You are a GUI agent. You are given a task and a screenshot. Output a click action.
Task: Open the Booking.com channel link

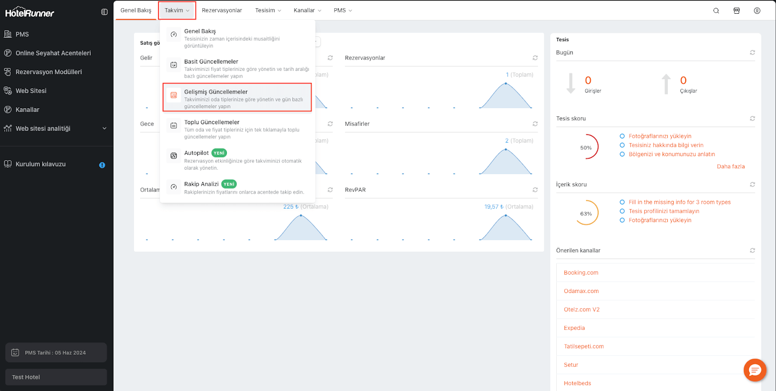[x=581, y=273]
